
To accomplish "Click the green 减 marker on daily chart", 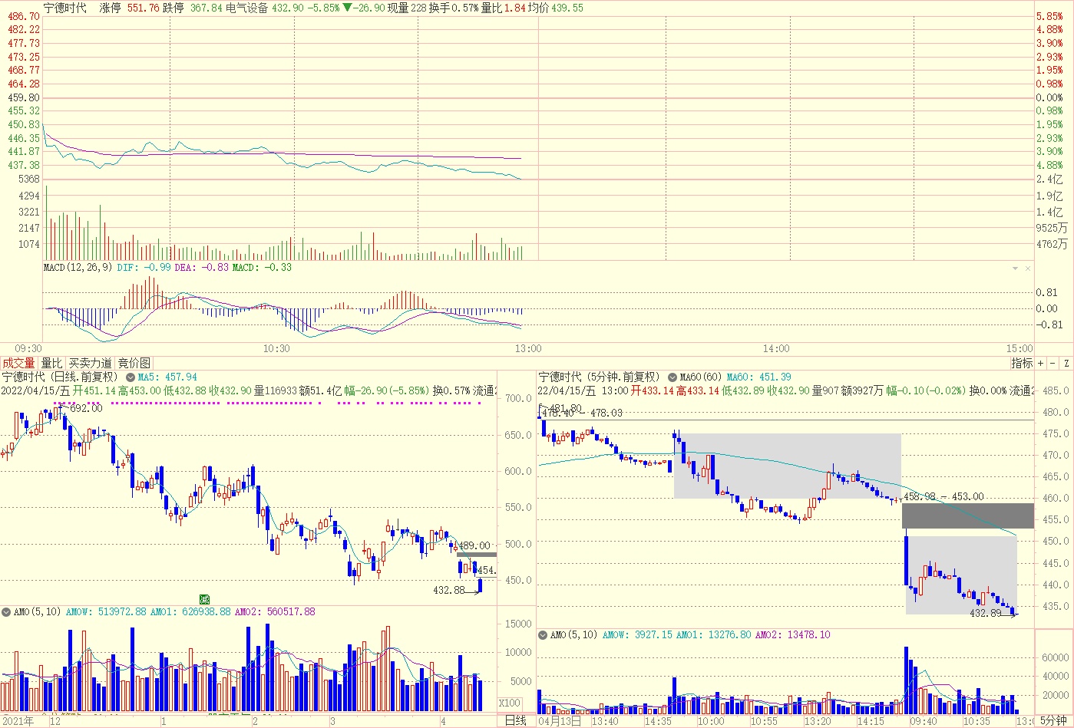I will click(204, 599).
